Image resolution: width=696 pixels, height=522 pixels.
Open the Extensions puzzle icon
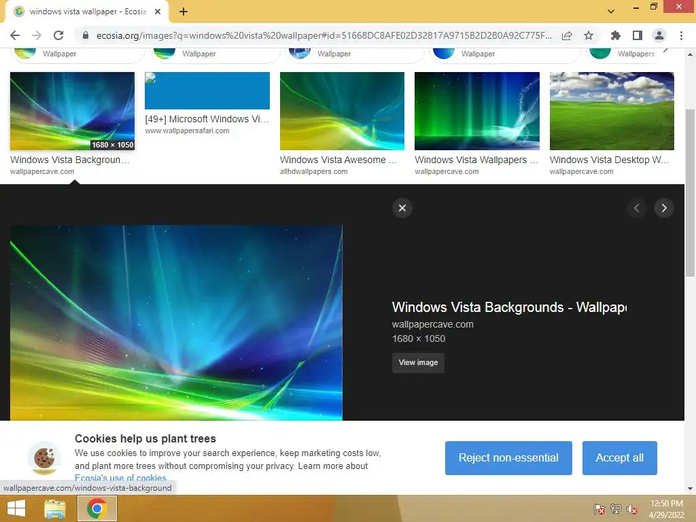point(615,35)
